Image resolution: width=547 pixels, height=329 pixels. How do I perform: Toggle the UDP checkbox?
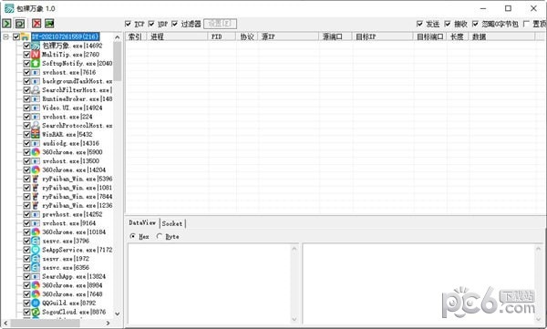tap(151, 24)
